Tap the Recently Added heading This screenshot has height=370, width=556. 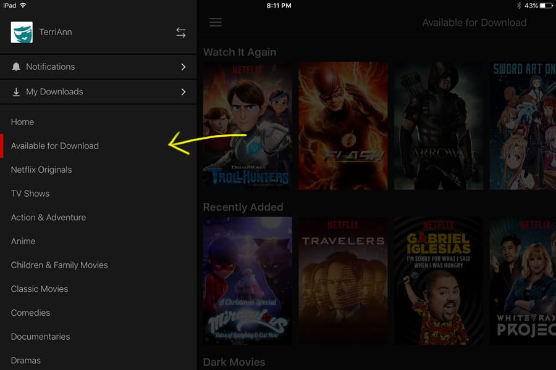click(243, 207)
